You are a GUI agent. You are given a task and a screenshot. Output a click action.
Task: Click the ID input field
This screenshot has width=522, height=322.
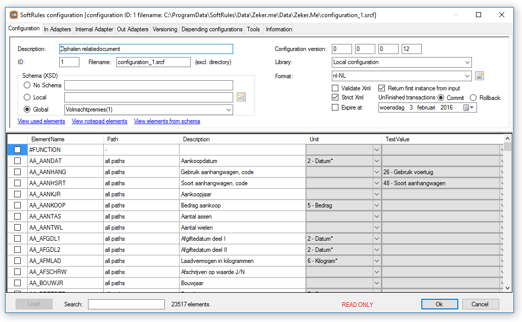(69, 62)
